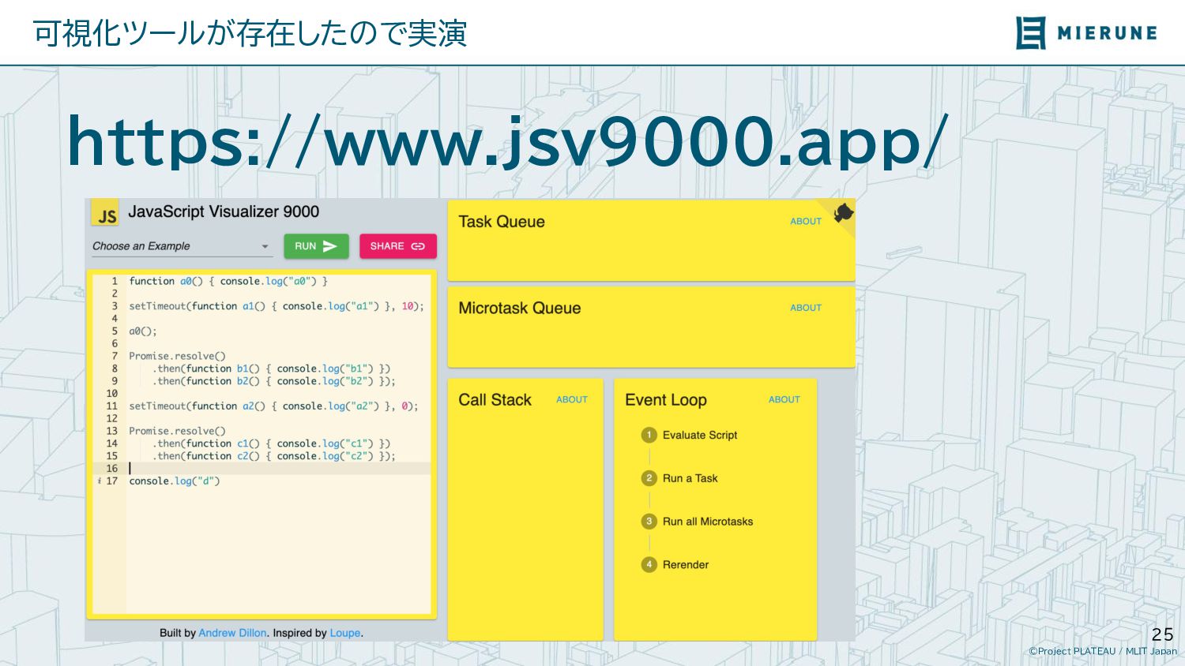The width and height of the screenshot is (1185, 666).
Task: Click the setTimeout a2 code line
Action: click(x=273, y=406)
